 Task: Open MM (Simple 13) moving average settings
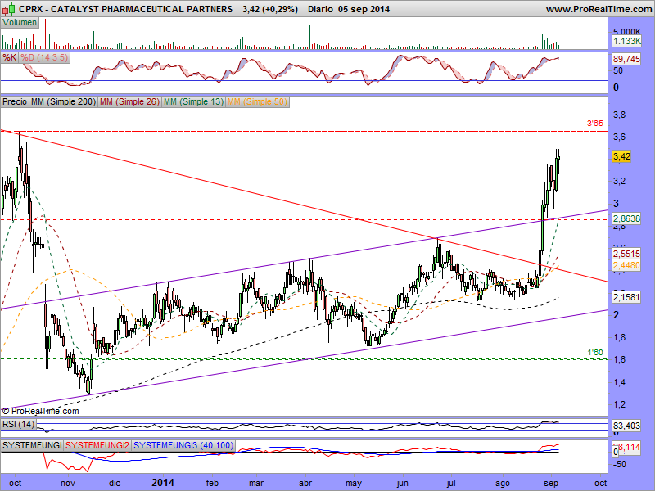click(x=193, y=101)
